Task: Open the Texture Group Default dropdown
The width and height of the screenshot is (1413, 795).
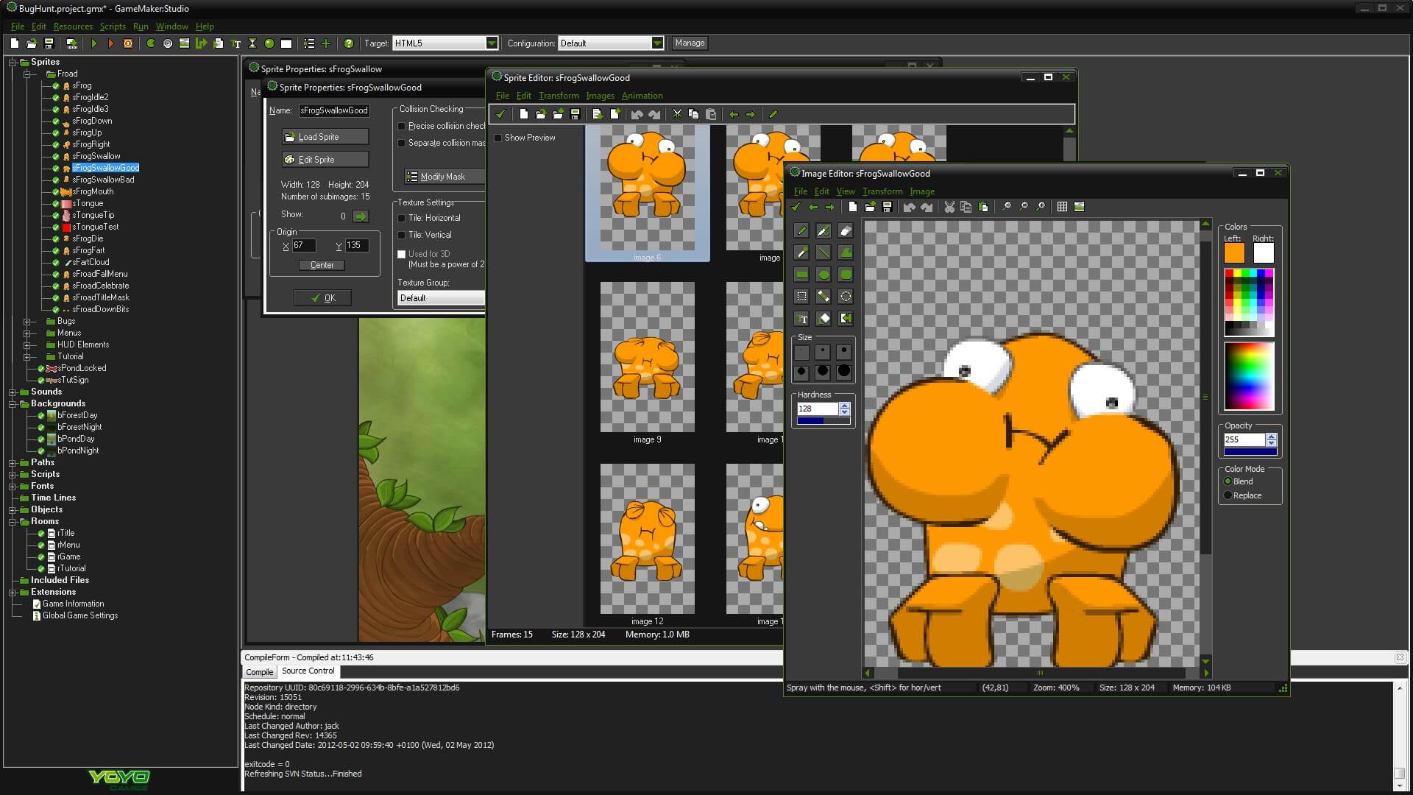Action: (x=441, y=297)
